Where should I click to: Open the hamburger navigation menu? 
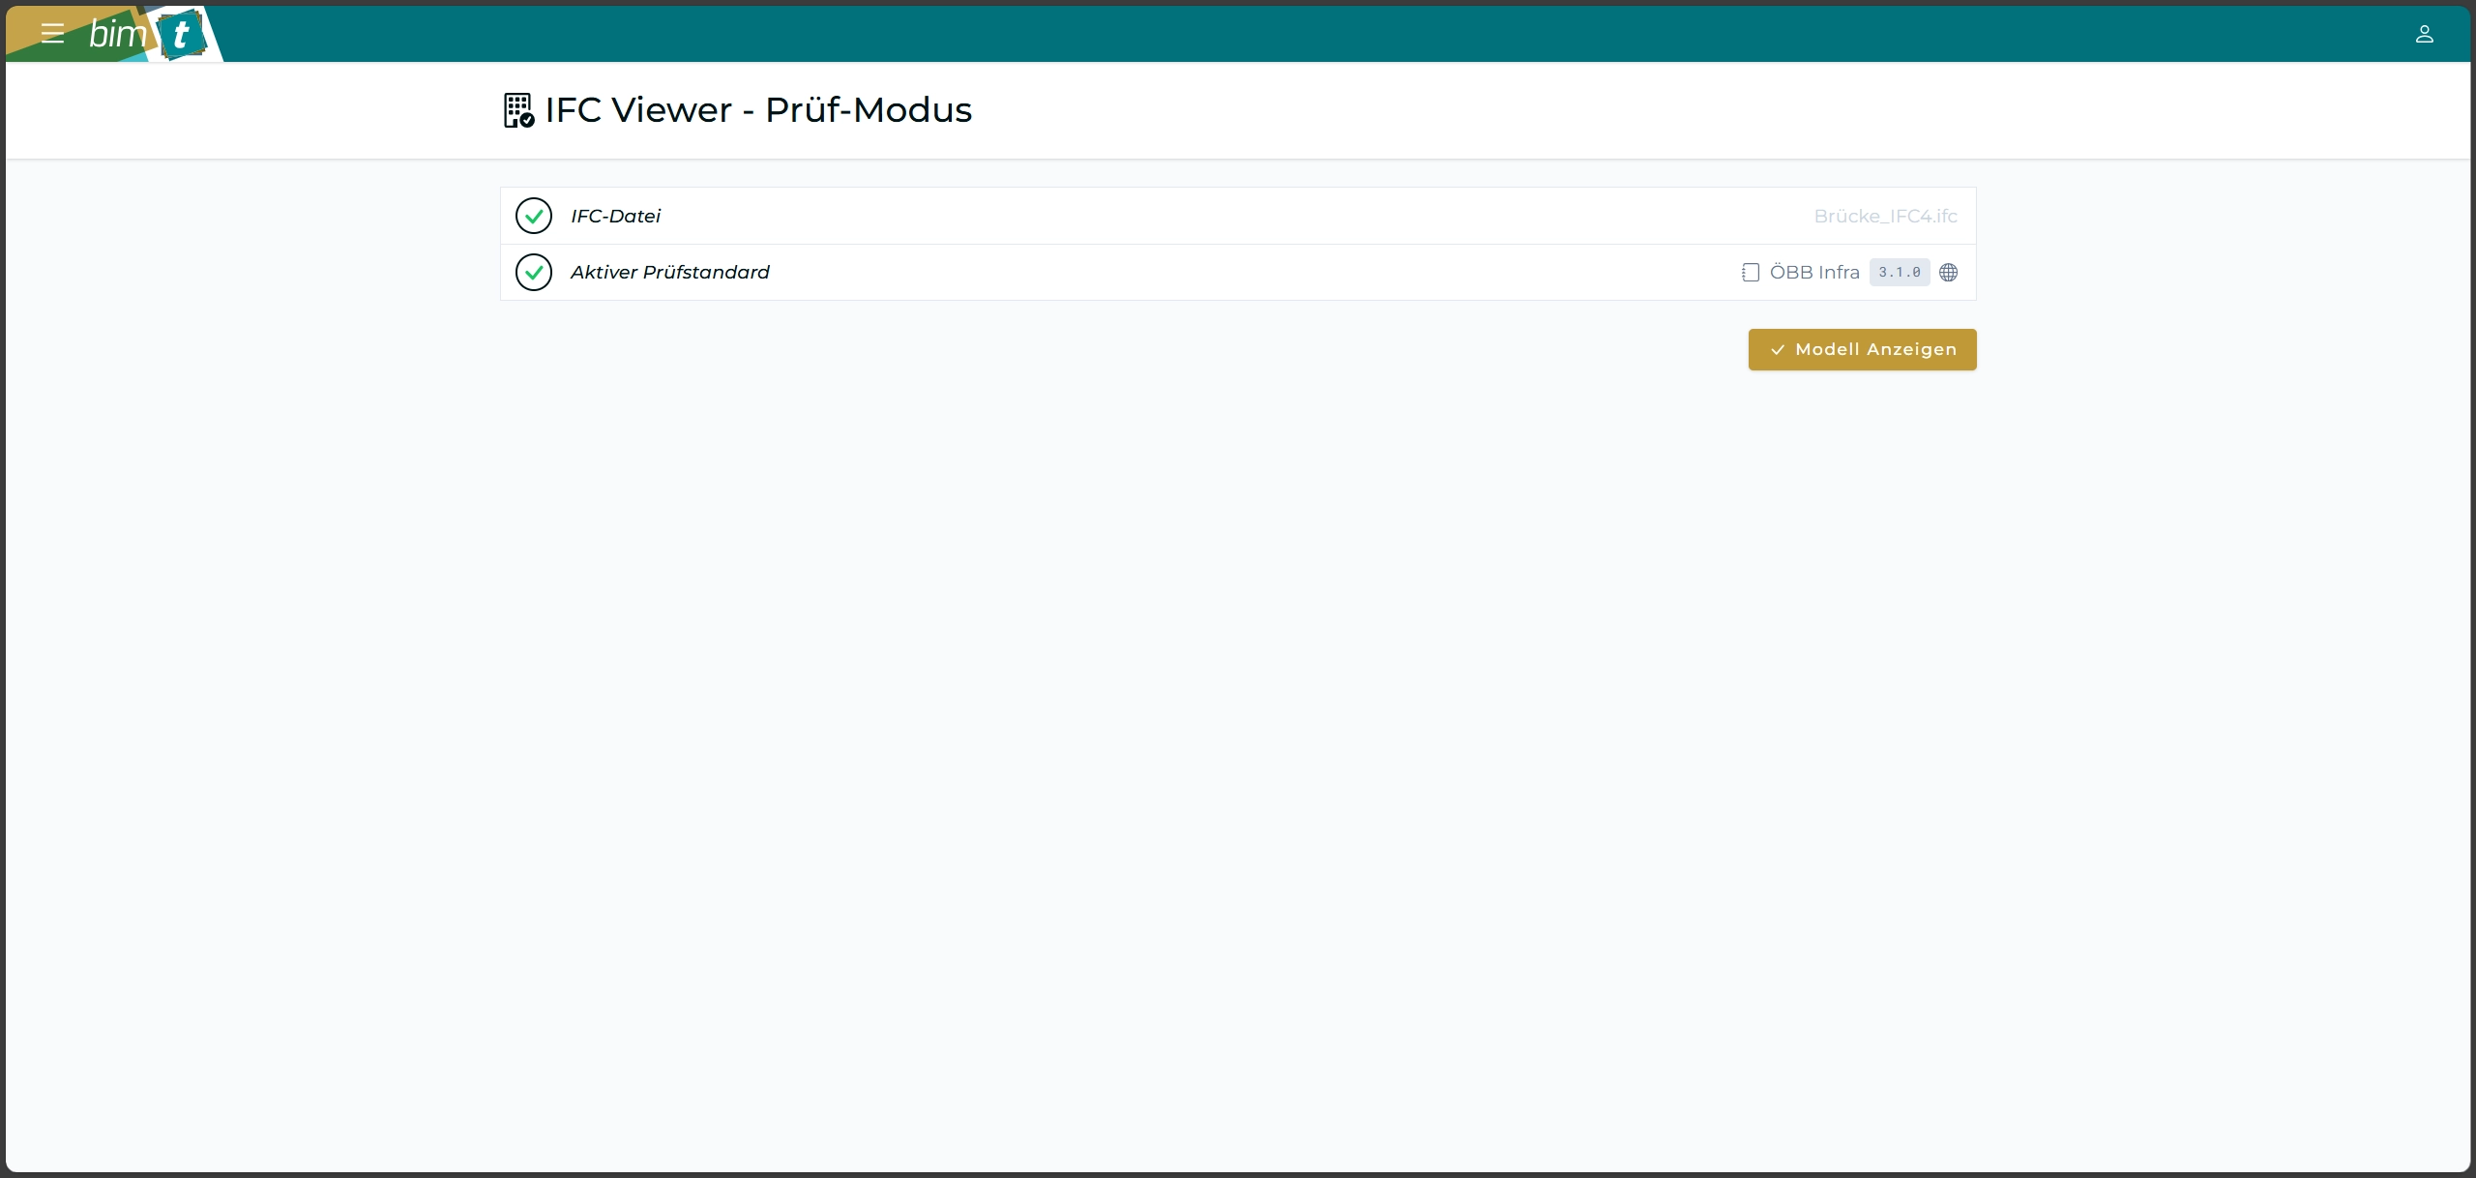pyautogui.click(x=52, y=34)
